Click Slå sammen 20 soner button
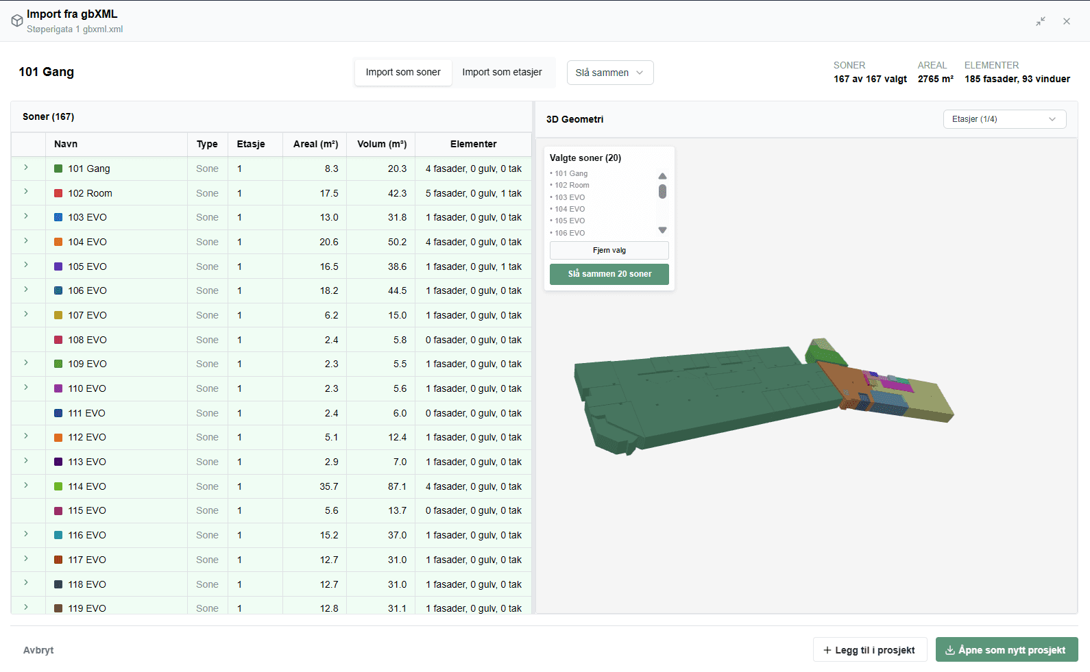Viewport: 1090px width, 672px height. pyautogui.click(x=609, y=274)
